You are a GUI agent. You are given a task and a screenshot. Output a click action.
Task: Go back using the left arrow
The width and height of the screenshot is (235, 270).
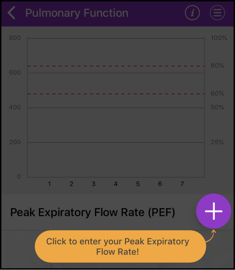point(12,13)
